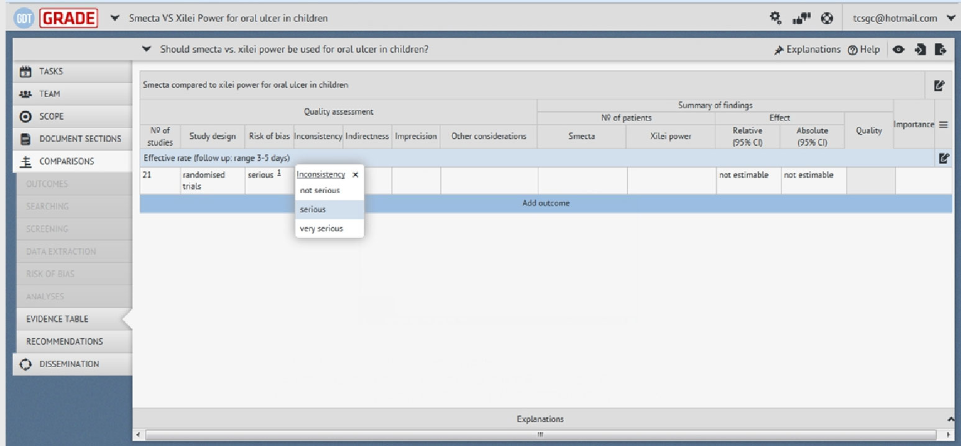Image resolution: width=961 pixels, height=446 pixels.
Task: Select COMPARISONS in the sidebar
Action: coord(72,162)
